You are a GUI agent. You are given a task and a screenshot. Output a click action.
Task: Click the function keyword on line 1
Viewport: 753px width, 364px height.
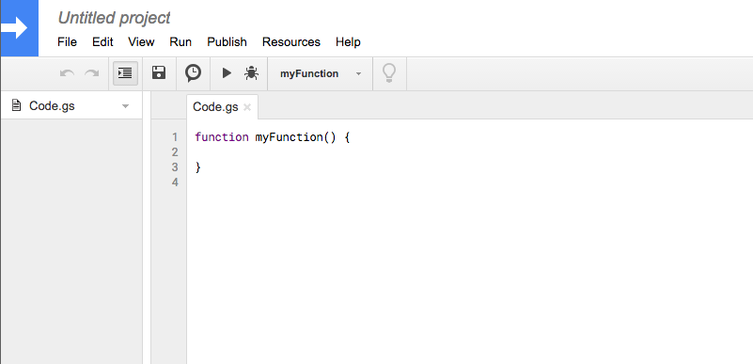tap(222, 137)
